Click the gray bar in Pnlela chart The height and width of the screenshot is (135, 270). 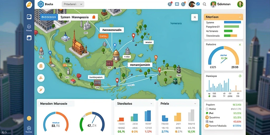(191, 115)
